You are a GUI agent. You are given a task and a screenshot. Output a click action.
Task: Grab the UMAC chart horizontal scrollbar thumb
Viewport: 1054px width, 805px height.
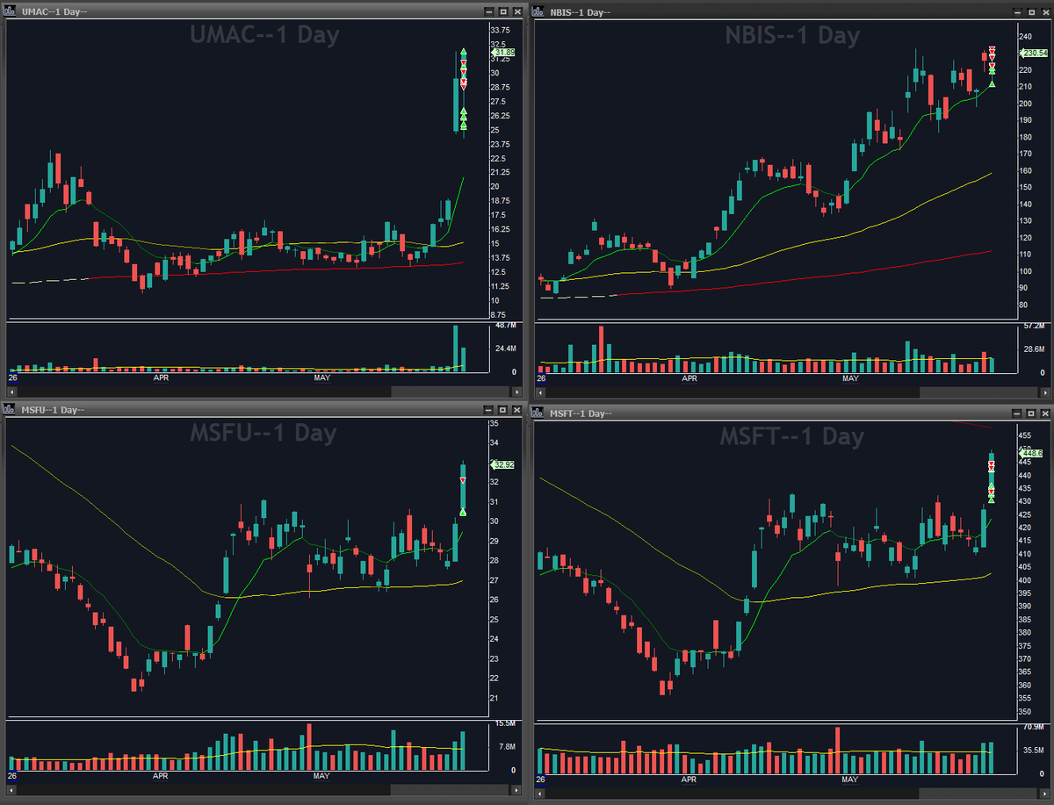pos(451,392)
